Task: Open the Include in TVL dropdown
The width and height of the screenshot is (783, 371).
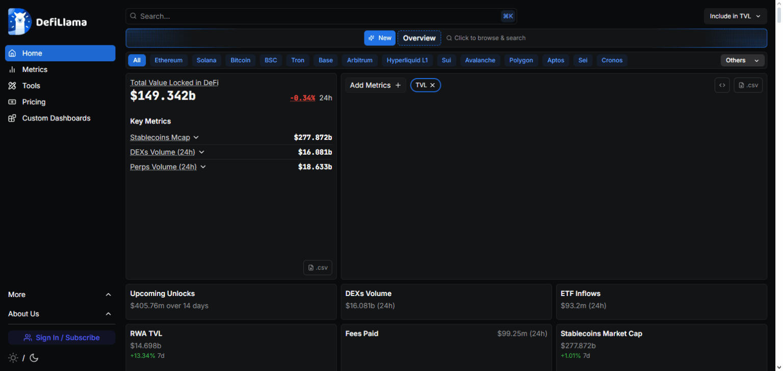Action: click(735, 16)
